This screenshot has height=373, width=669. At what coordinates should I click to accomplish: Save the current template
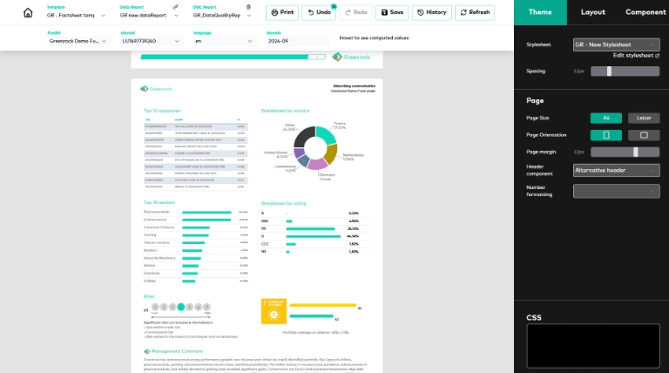[x=391, y=13]
